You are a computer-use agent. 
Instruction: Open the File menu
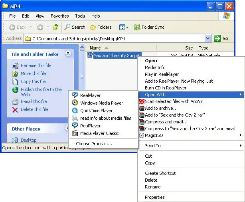12,16
